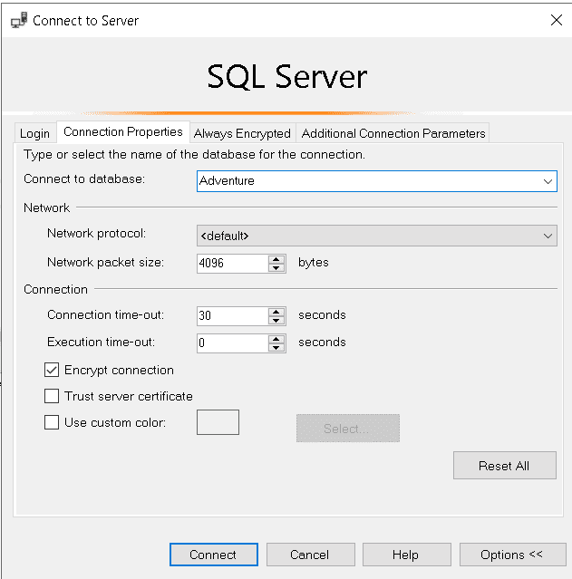The height and width of the screenshot is (579, 572).
Task: Open the Network protocol dropdown
Action: [x=377, y=236]
